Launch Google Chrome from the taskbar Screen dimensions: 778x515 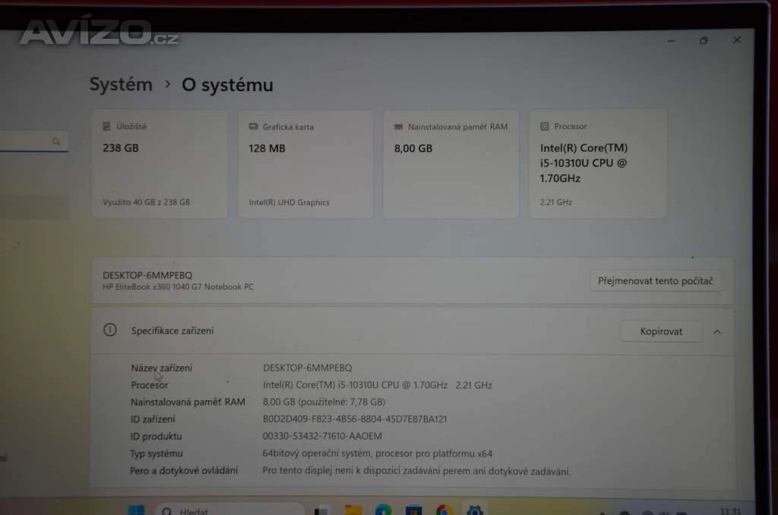pos(444,510)
